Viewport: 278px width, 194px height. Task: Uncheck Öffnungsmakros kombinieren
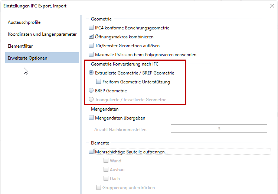[x=91, y=36]
